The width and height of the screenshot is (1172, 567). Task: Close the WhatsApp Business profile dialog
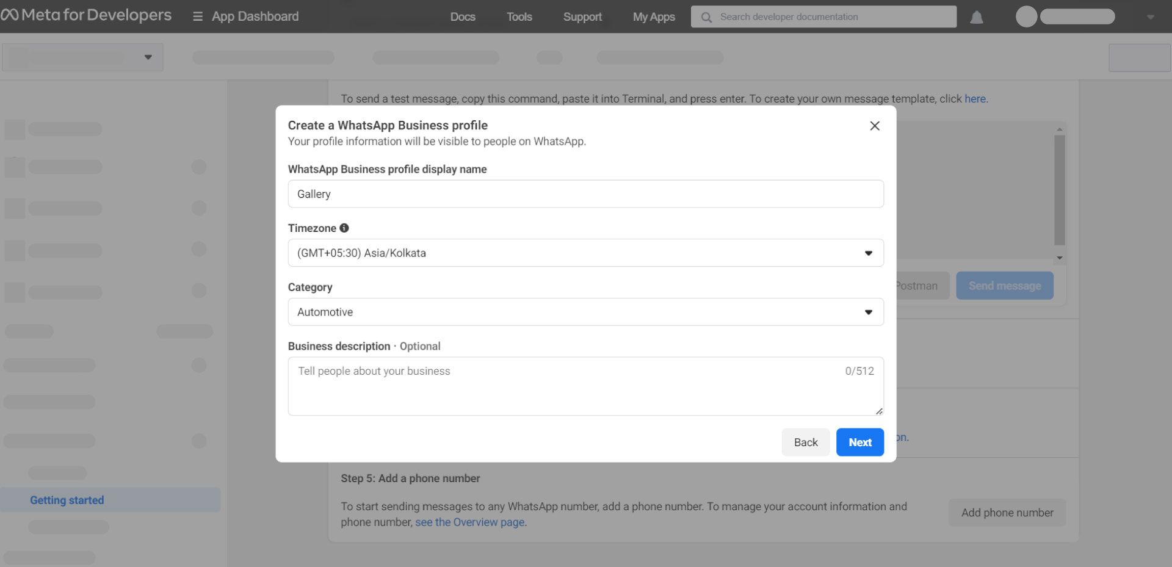coord(875,126)
